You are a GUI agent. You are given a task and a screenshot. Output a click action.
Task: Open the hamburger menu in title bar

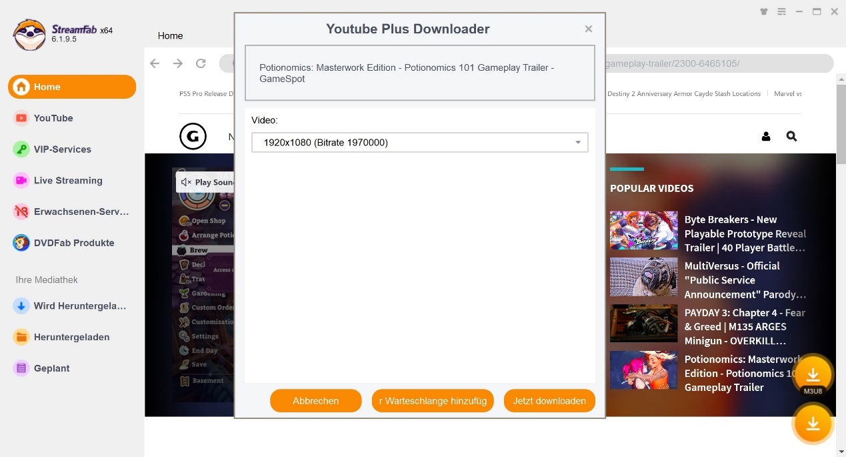[781, 11]
